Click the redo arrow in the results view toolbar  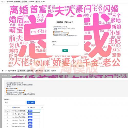point(6,71)
